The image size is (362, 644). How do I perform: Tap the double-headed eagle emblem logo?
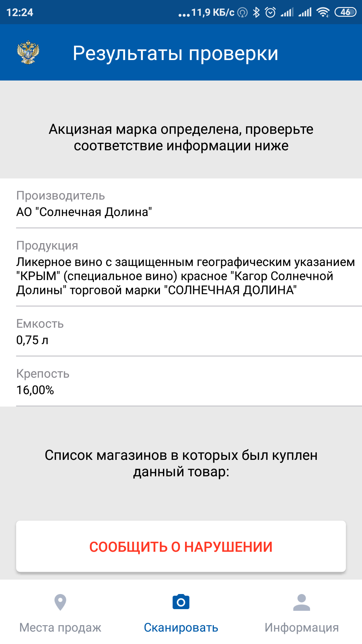point(28,53)
